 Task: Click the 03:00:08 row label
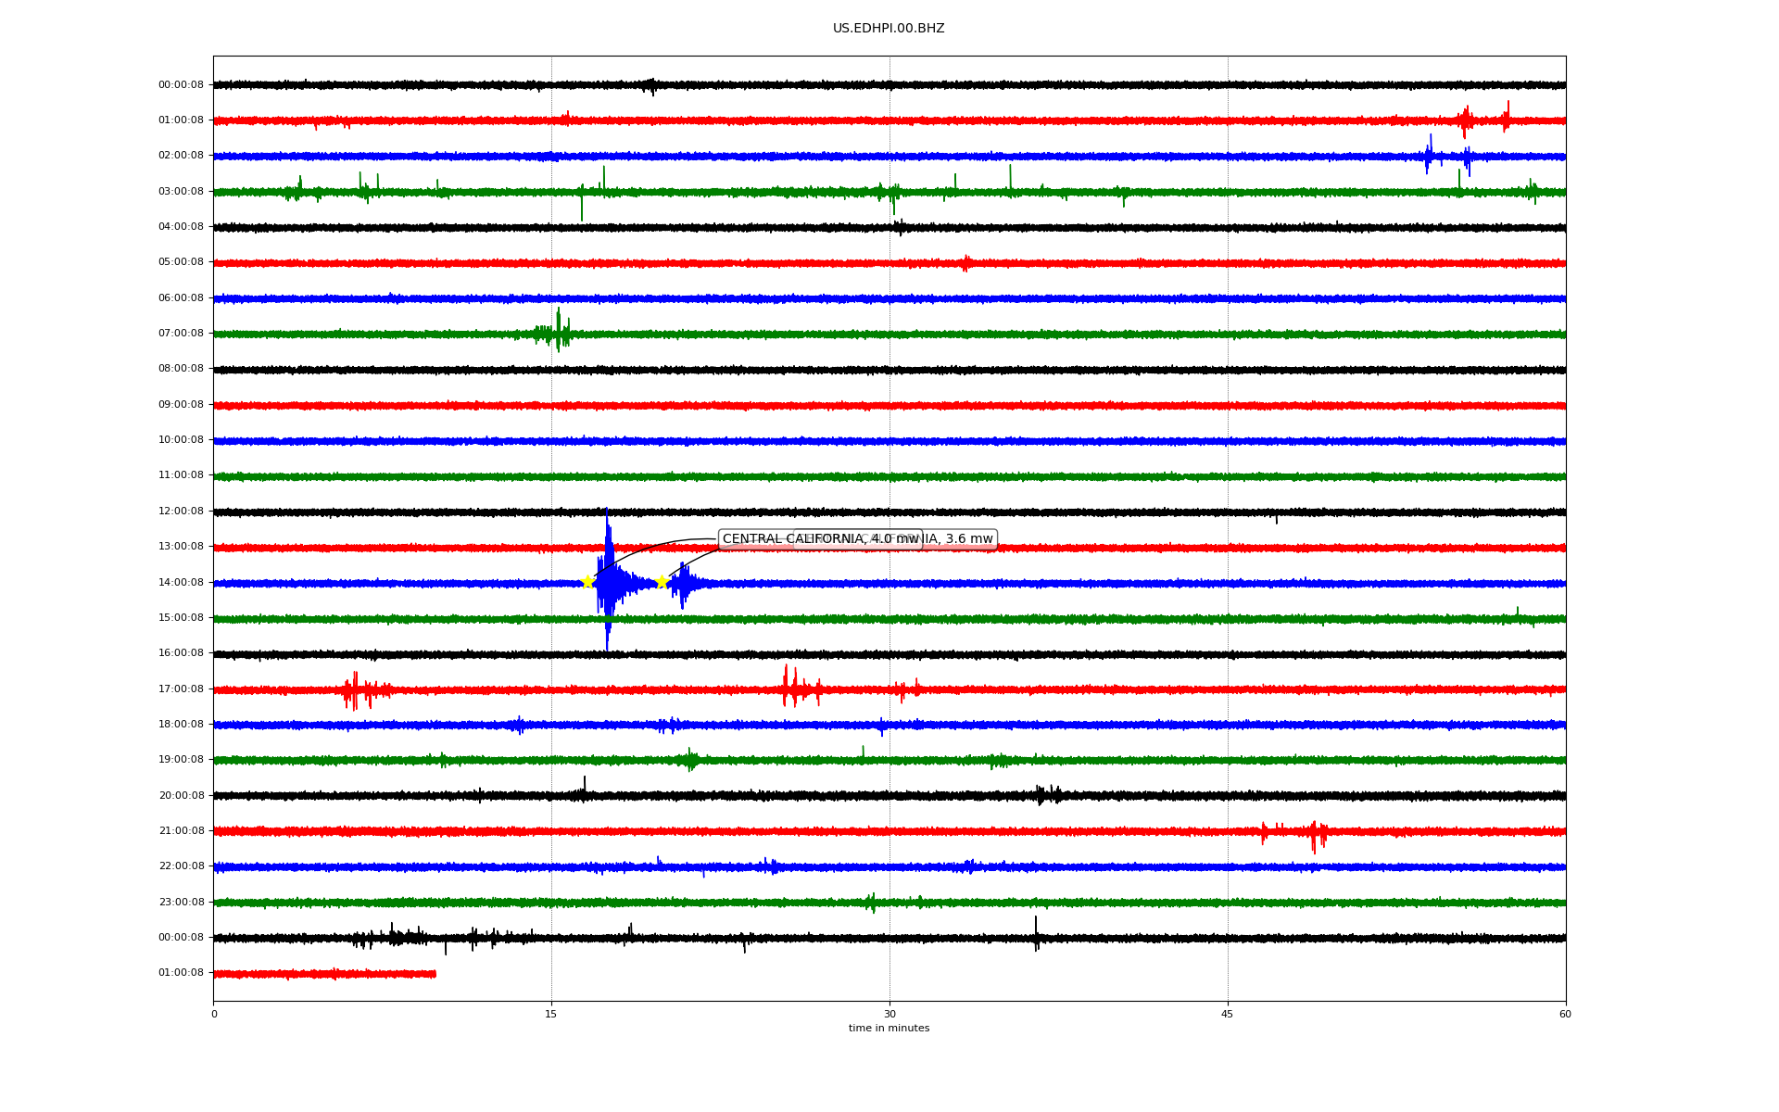click(x=181, y=191)
